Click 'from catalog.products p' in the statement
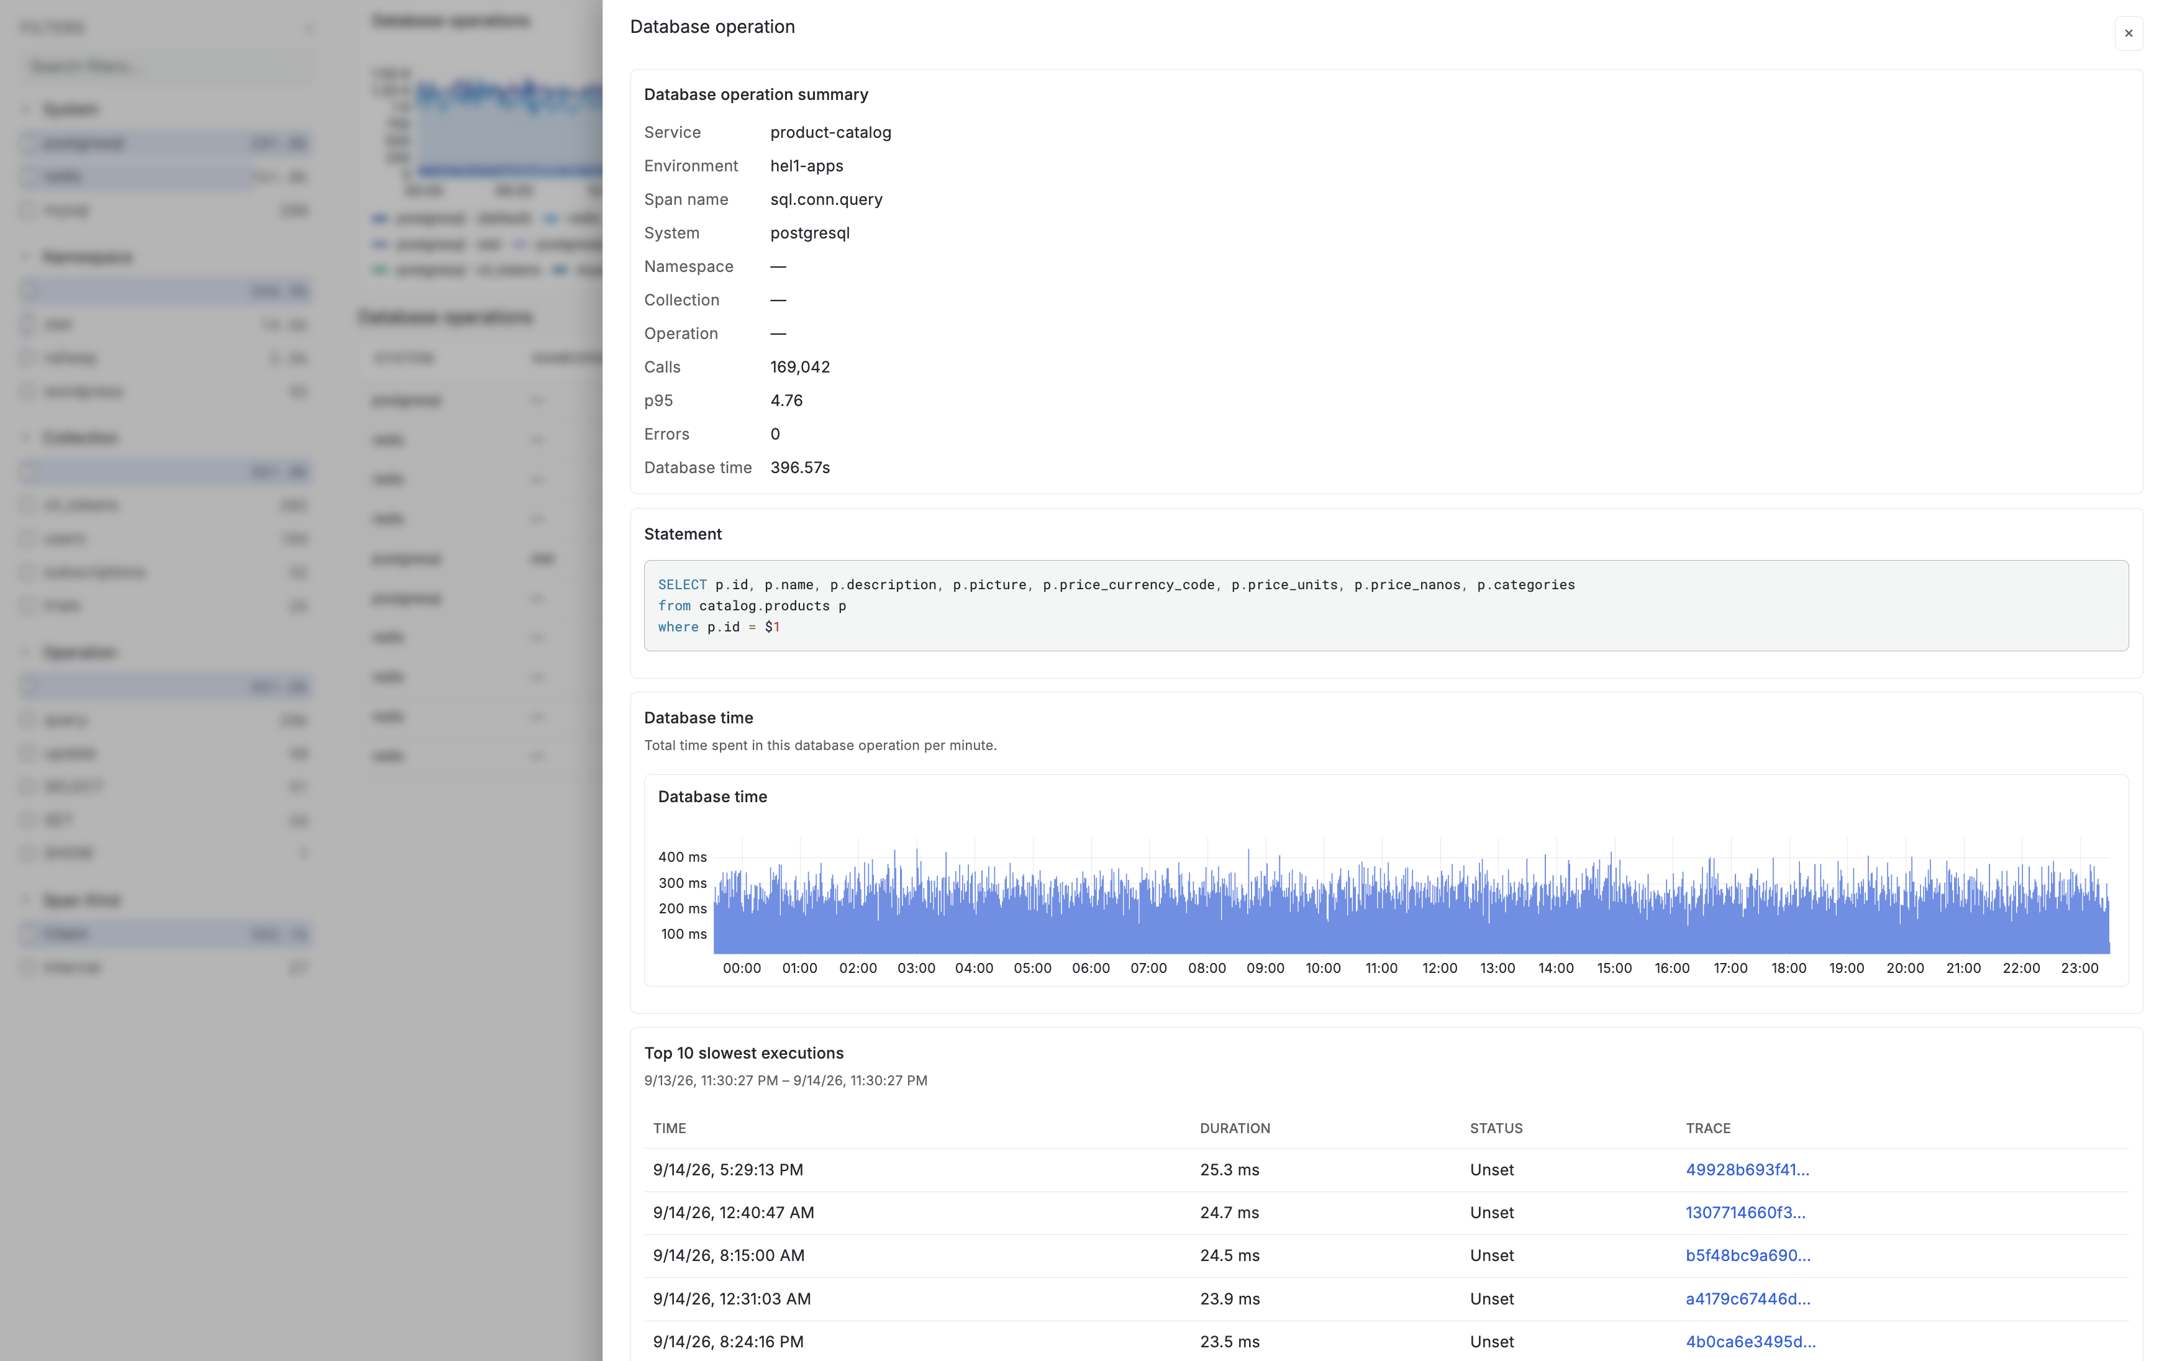2159x1361 pixels. click(x=752, y=606)
